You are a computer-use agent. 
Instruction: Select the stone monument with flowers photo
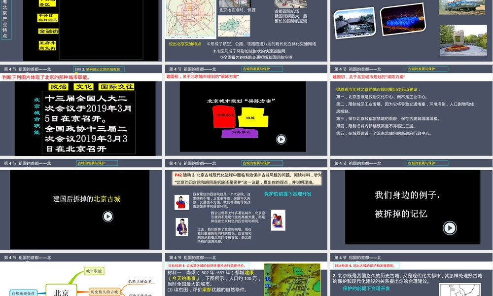click(x=463, y=40)
